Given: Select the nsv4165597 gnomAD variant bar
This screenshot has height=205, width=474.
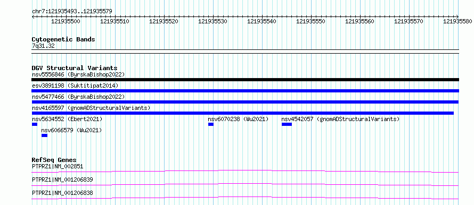Looking at the screenshot, I should click(243, 113).
